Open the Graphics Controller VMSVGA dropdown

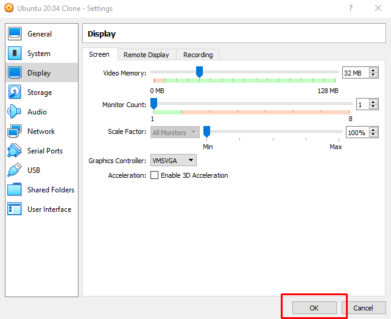point(174,160)
